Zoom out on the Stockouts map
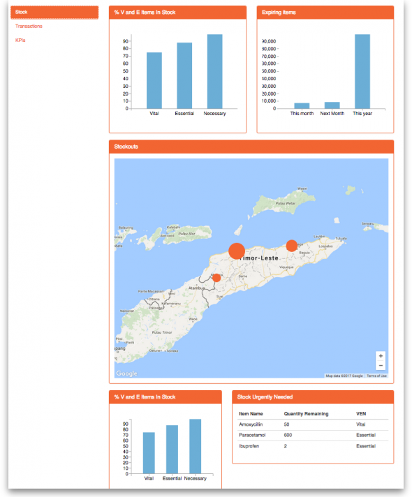Screen dimensions: 412x497 tap(381, 366)
